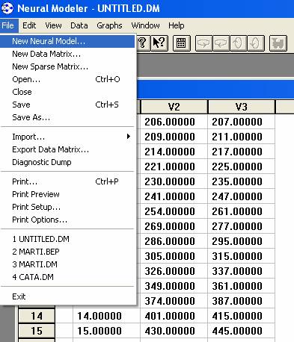Choose New Neural Model from File menu
This screenshot has height=342, width=294.
[67, 41]
